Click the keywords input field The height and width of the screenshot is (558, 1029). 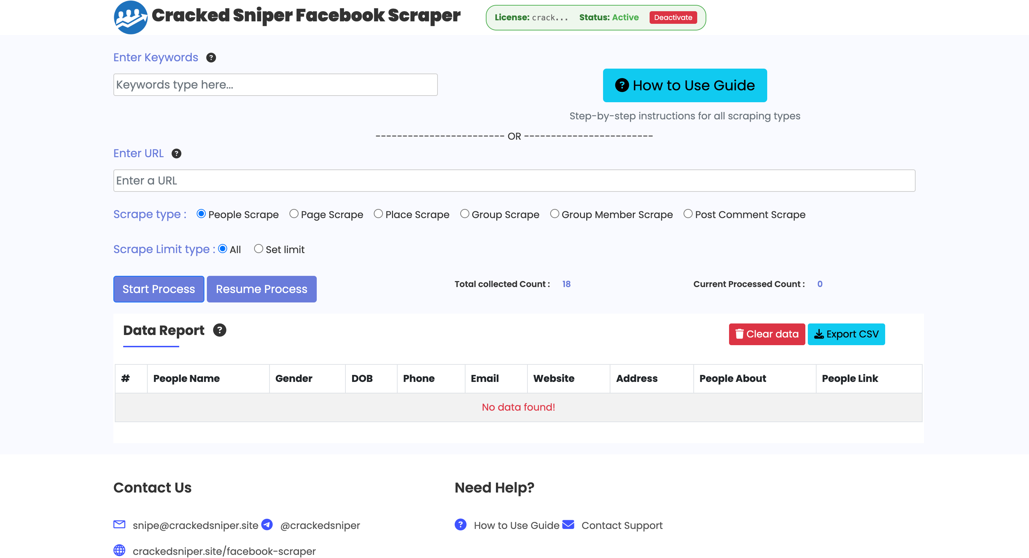275,84
